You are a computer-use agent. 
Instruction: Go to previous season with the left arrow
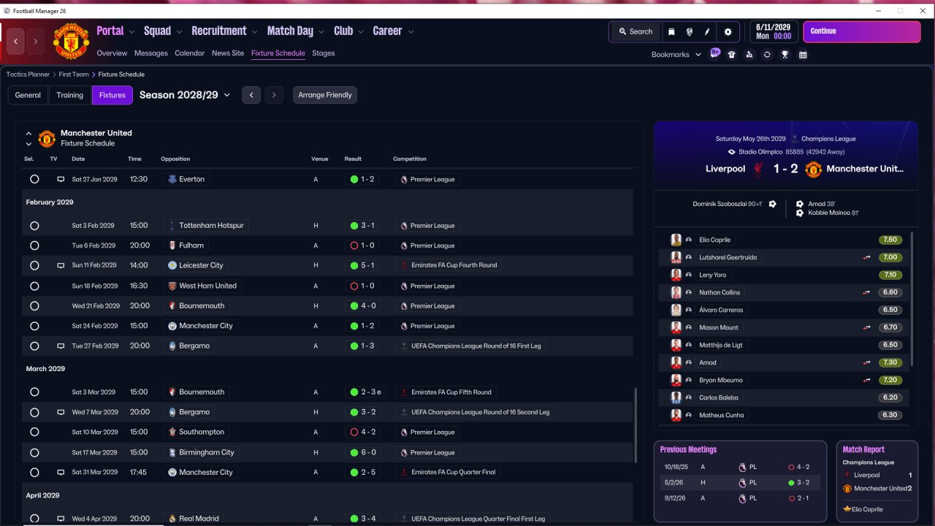pyautogui.click(x=251, y=95)
